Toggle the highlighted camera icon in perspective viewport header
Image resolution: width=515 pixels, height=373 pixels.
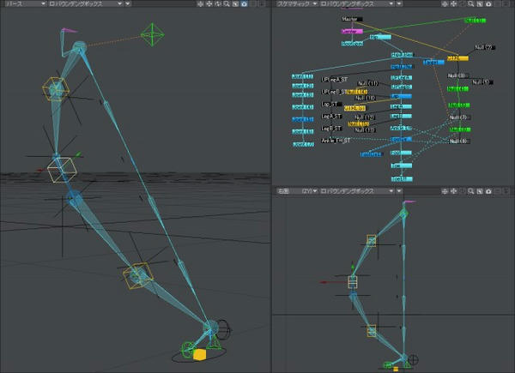point(244,4)
